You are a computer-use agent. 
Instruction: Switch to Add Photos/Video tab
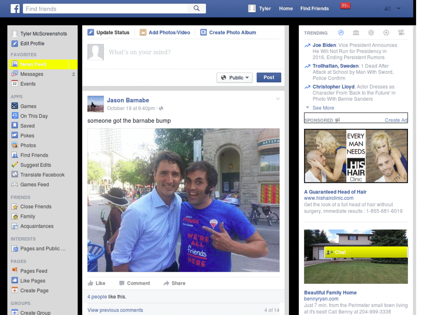(165, 32)
